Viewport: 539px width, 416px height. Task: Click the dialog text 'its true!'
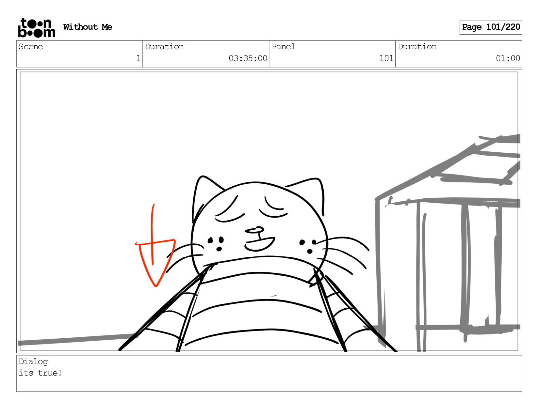pyautogui.click(x=40, y=373)
